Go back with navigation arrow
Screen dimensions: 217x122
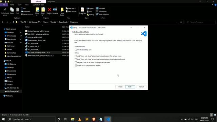pyautogui.click(x=3, y=22)
